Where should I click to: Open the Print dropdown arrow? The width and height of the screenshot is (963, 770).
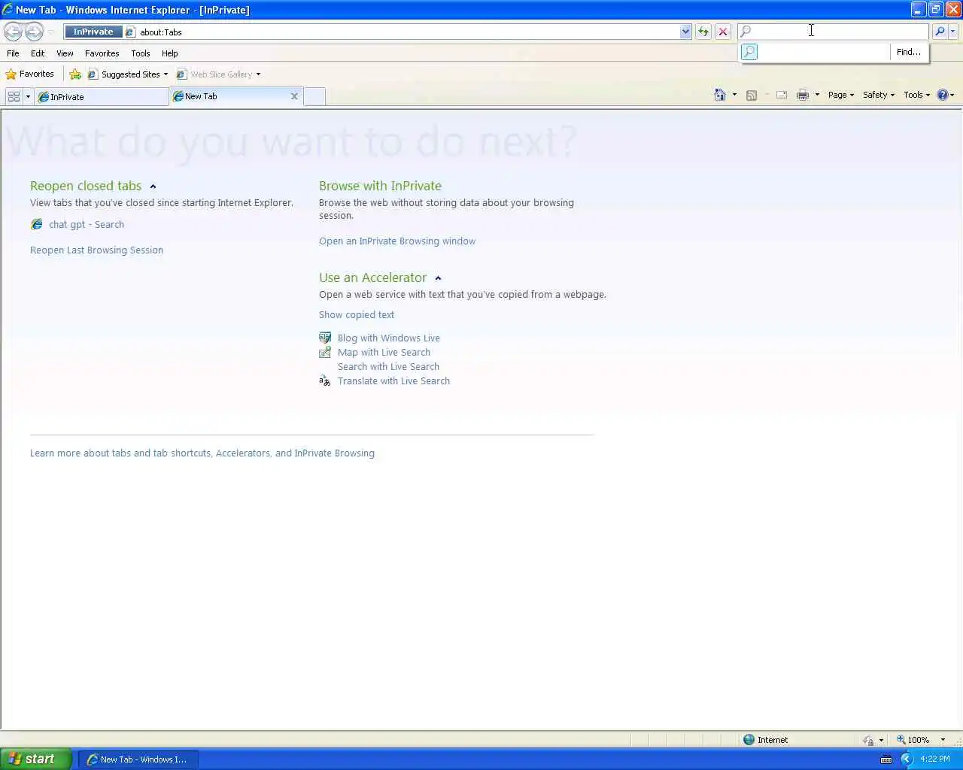click(817, 95)
